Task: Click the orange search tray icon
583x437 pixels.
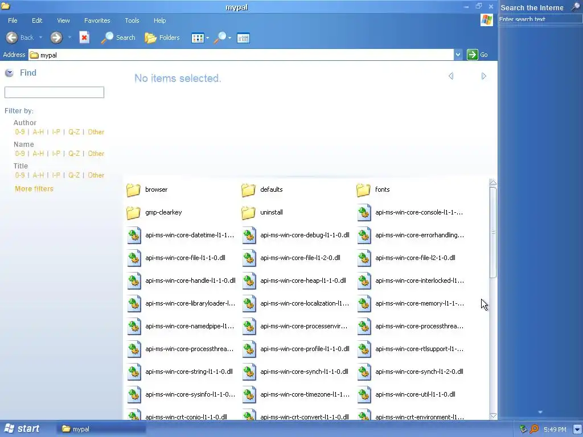Action: pos(534,429)
